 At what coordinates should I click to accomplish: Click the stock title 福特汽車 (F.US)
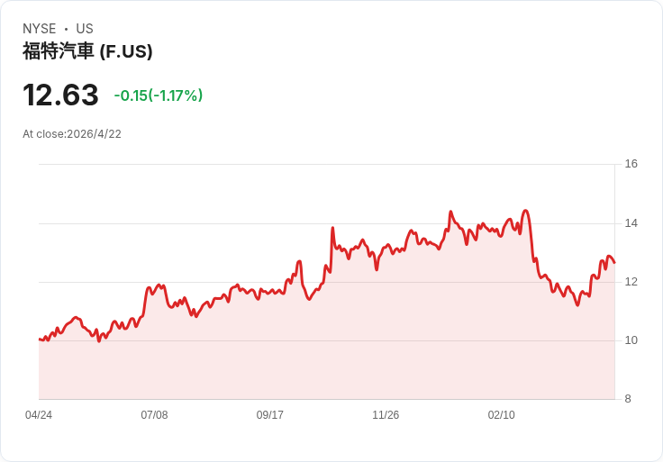[x=87, y=51]
